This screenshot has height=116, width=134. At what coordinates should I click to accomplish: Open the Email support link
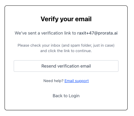76,81
